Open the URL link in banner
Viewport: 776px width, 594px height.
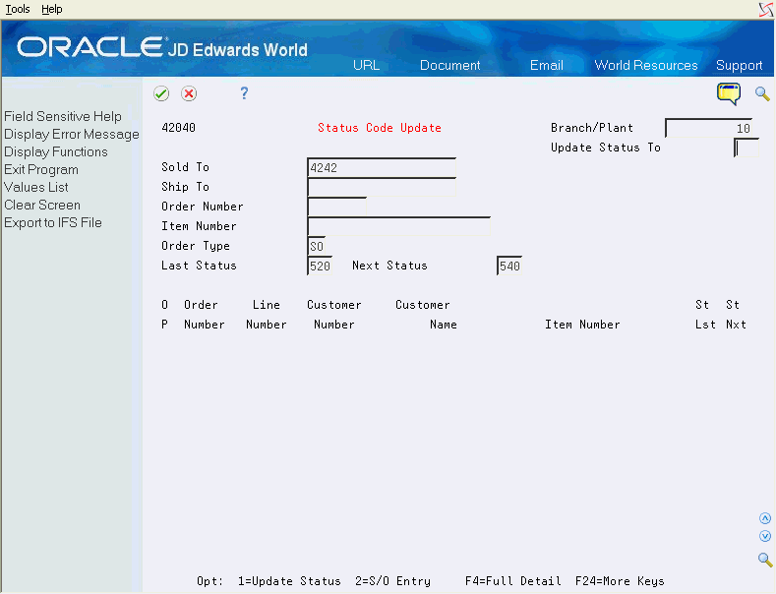pos(366,65)
